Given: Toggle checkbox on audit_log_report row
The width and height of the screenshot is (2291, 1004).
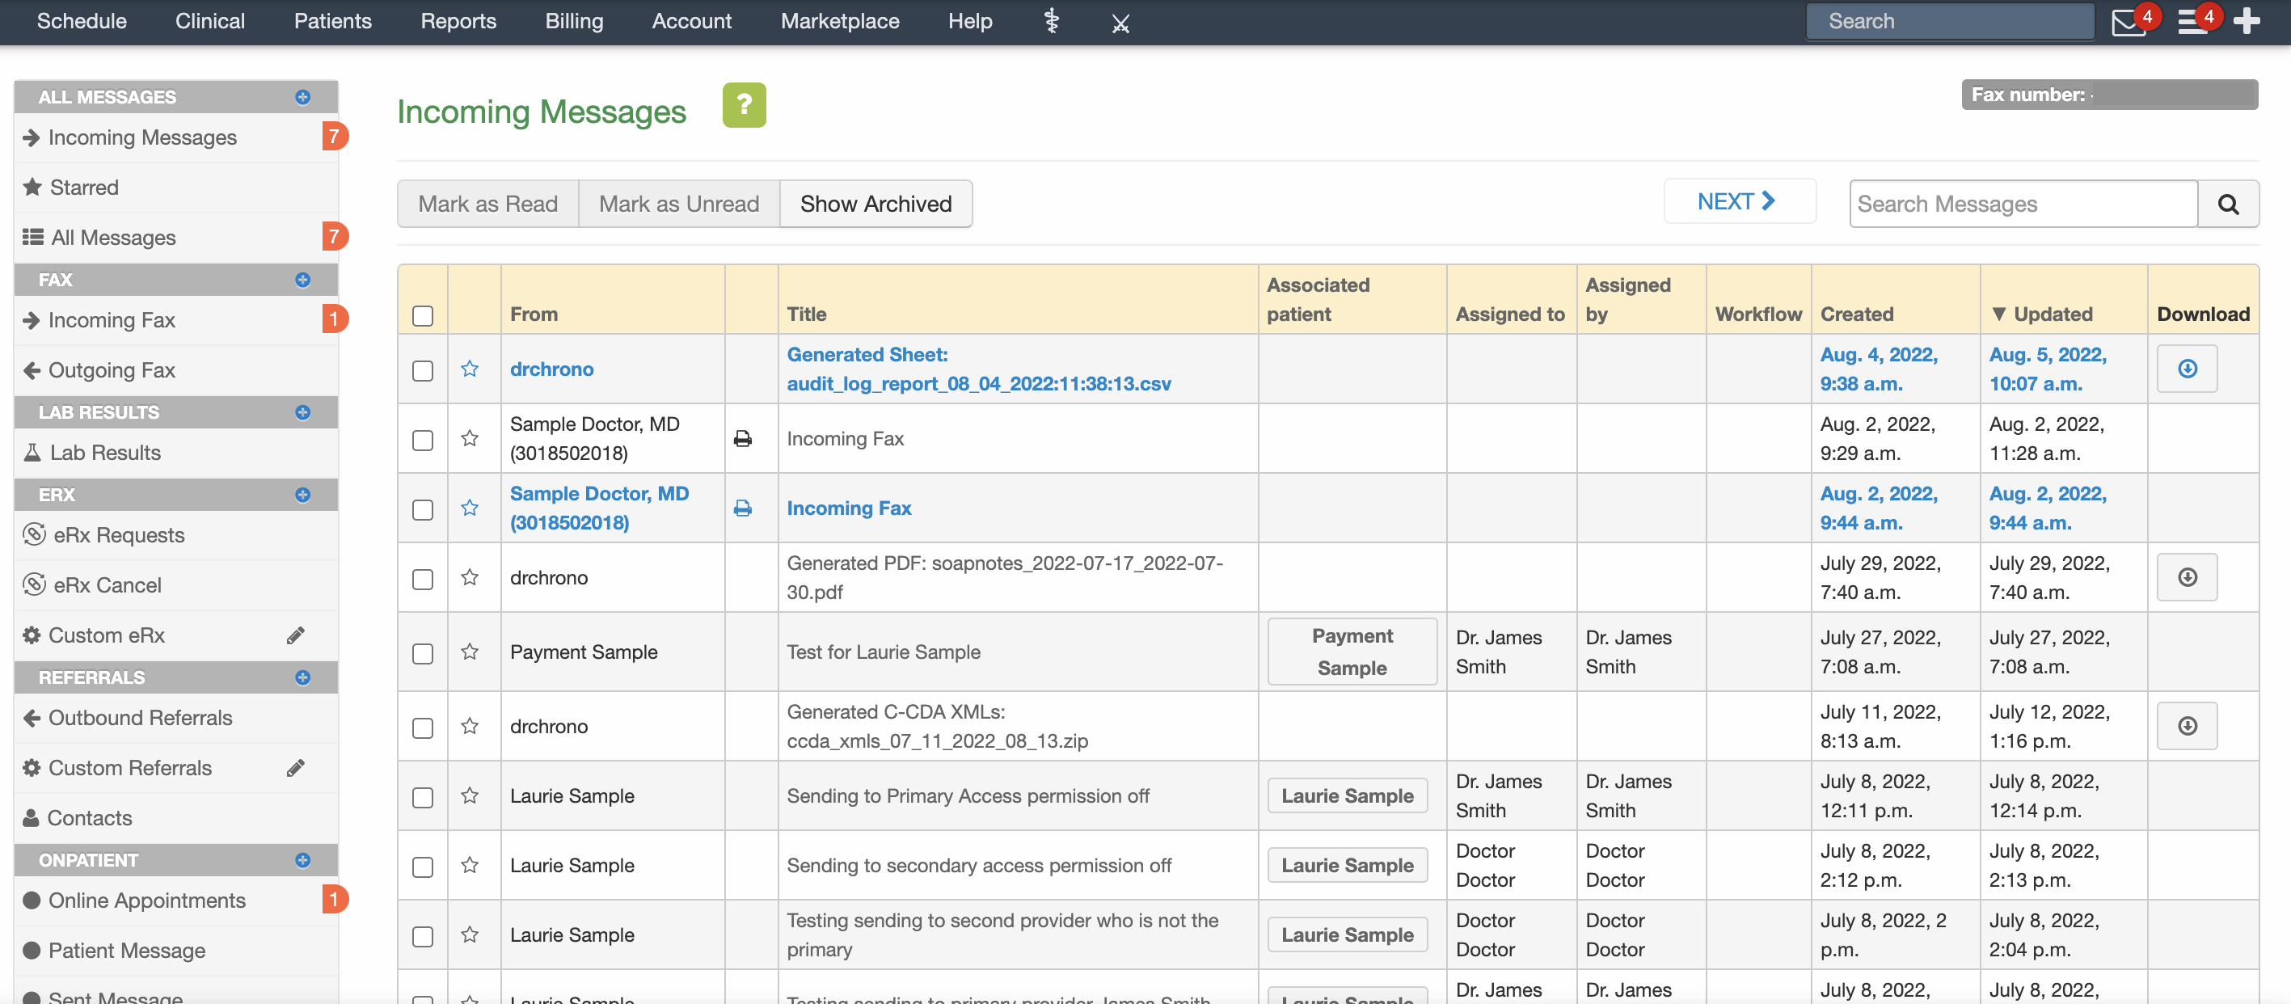Looking at the screenshot, I should coord(422,369).
